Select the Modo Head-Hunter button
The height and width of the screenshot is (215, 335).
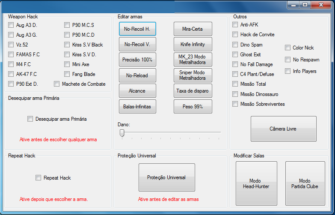pos(256,183)
